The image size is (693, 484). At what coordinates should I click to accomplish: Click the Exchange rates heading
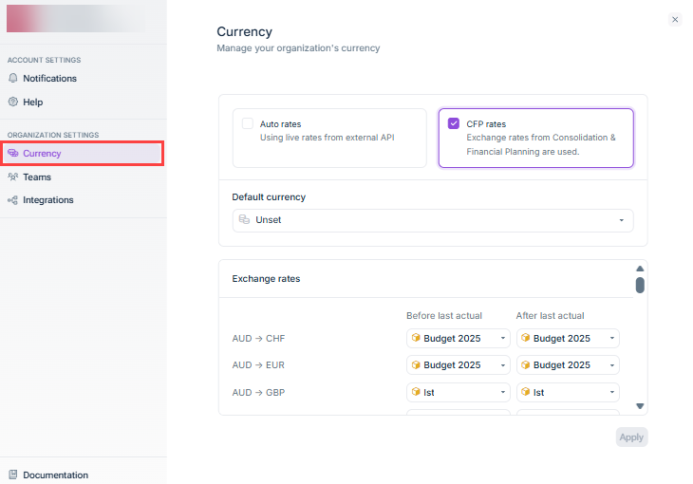pos(266,278)
